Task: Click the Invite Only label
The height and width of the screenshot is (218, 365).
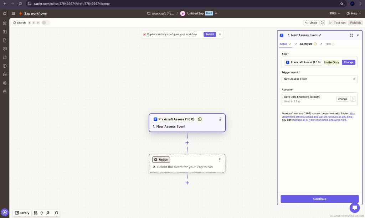Action: click(x=331, y=62)
